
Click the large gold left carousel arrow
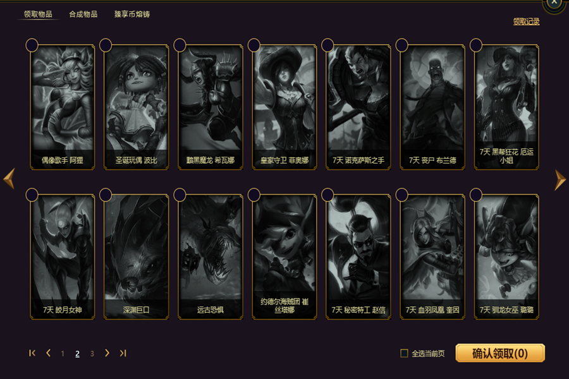pyautogui.click(x=9, y=178)
